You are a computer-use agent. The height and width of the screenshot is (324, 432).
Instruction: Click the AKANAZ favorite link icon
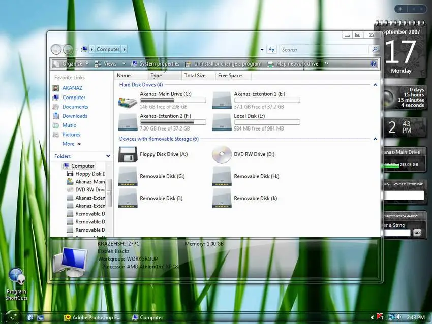[56, 88]
